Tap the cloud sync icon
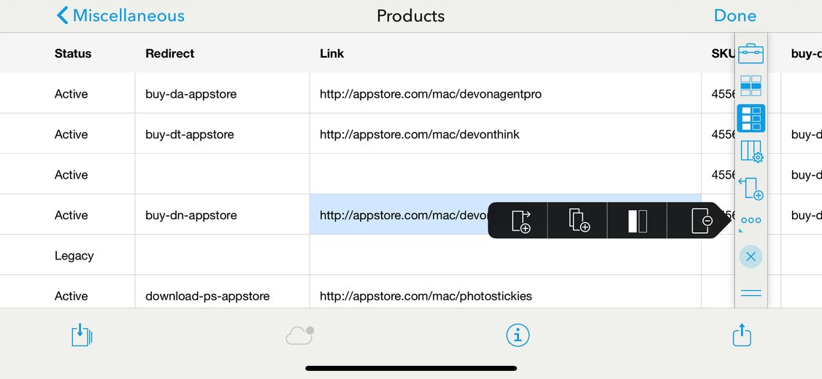 click(x=300, y=335)
